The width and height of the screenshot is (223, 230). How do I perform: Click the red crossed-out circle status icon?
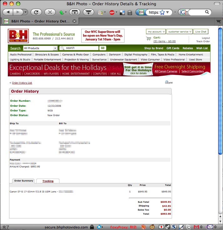pos(143,227)
